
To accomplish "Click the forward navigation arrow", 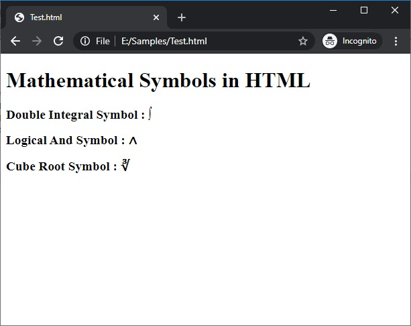I will pos(37,41).
